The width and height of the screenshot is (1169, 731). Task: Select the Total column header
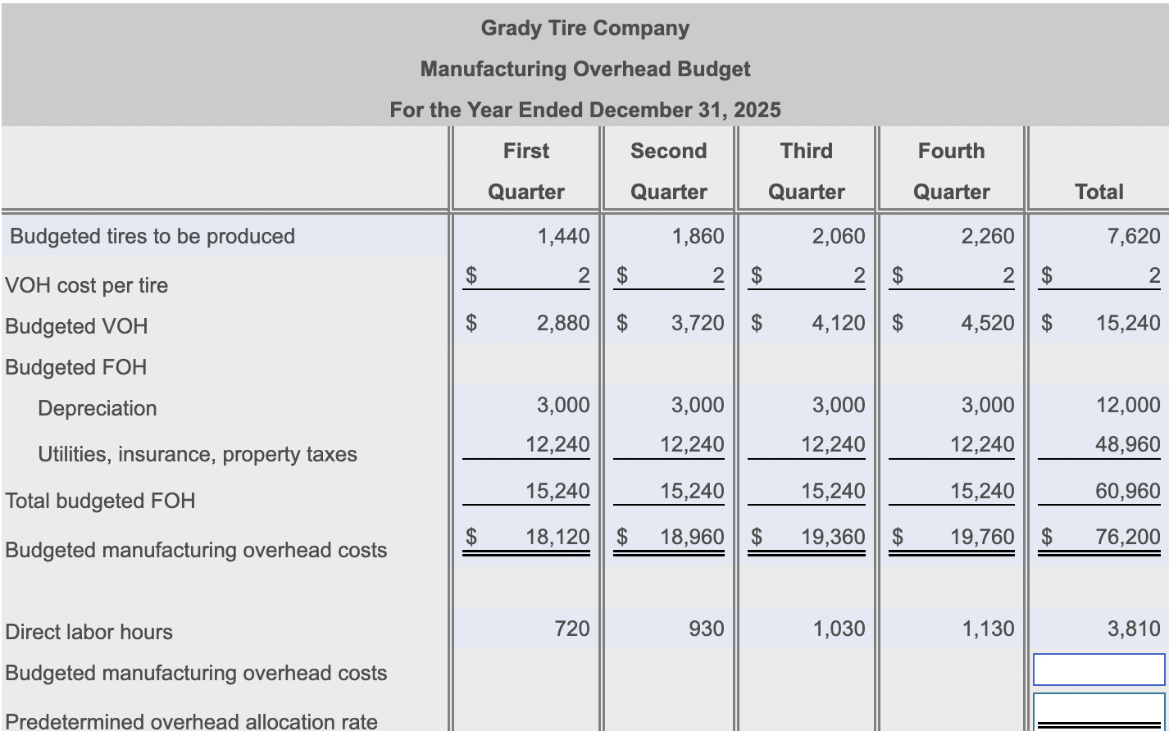point(1098,191)
